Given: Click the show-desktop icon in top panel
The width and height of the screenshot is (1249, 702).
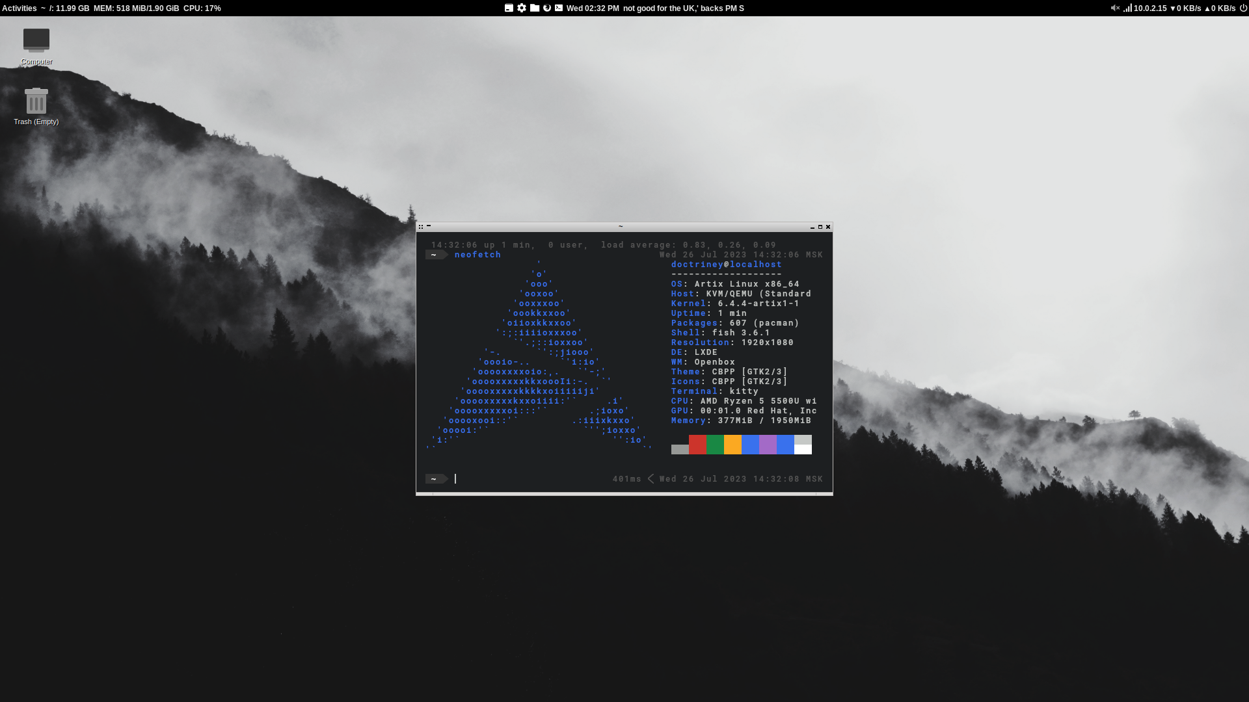Looking at the screenshot, I should tap(509, 8).
